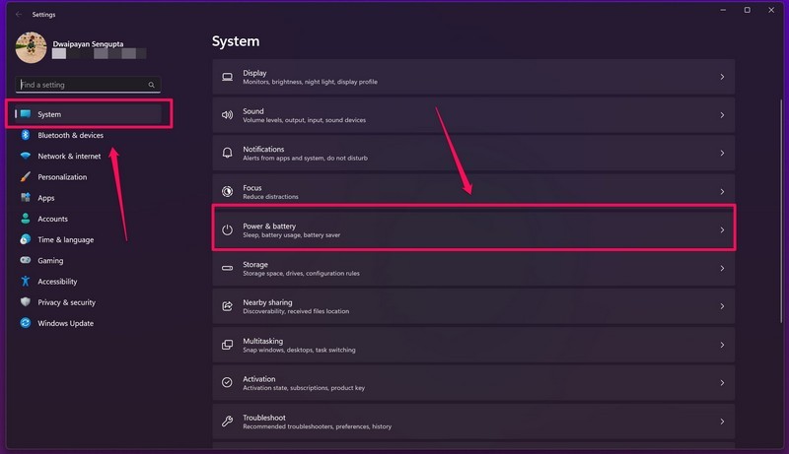The image size is (789, 454).
Task: Open Nearby sharing settings
Action: click(x=473, y=306)
